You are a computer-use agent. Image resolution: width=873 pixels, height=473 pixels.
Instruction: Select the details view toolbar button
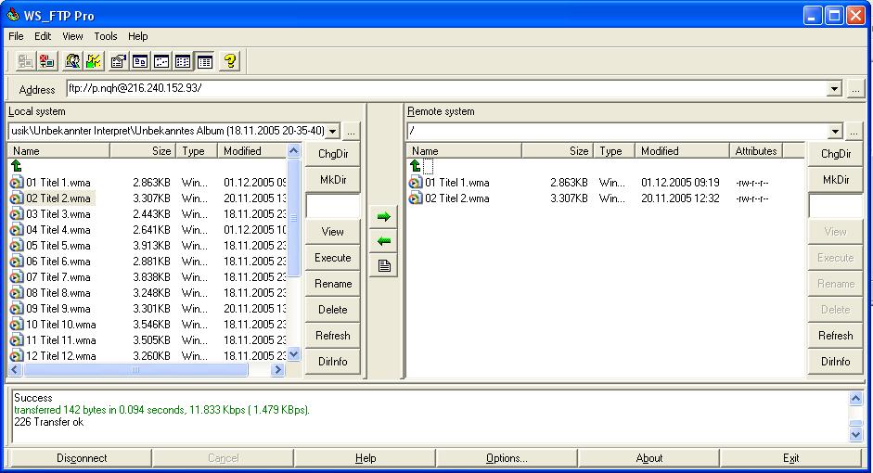click(205, 61)
